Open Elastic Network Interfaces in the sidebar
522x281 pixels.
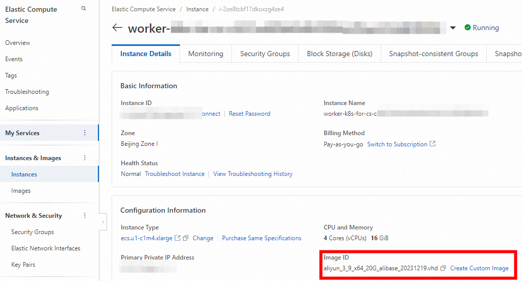[x=46, y=248]
